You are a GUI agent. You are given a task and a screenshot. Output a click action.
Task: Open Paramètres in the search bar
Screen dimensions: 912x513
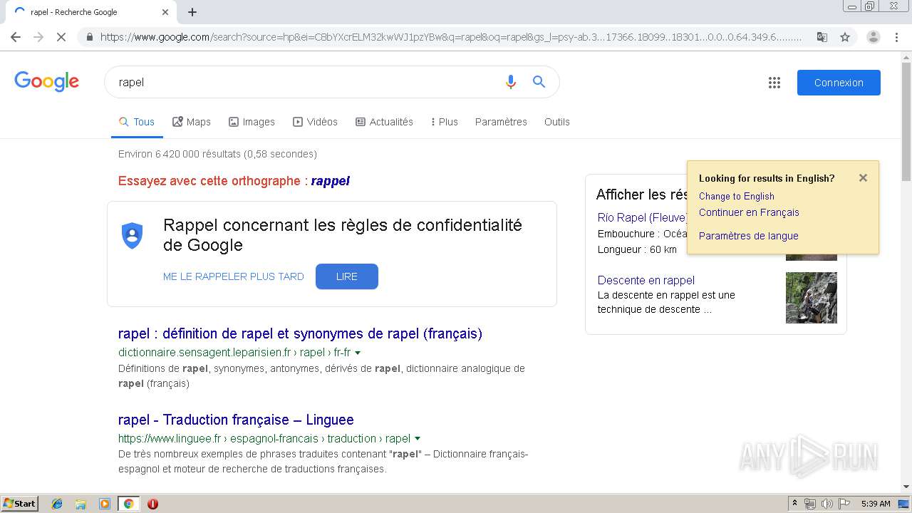click(x=501, y=122)
